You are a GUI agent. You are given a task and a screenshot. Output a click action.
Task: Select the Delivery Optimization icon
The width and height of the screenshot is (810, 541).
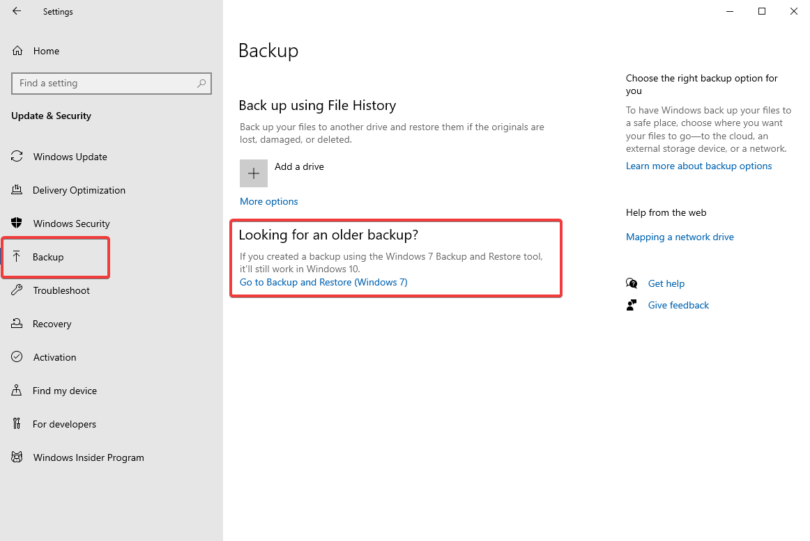pos(17,190)
